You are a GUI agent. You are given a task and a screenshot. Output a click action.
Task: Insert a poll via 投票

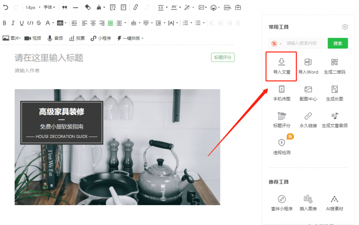coord(77,38)
